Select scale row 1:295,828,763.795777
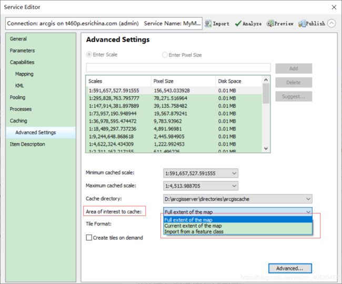Image resolution: width=342 pixels, height=284 pixels. click(x=175, y=99)
